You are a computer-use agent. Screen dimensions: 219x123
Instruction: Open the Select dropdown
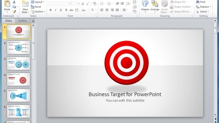203,12
